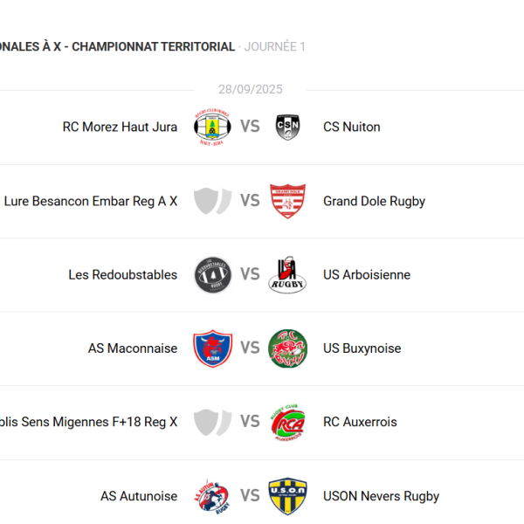524x524 pixels.
Task: Click the RC Auxerrois club logo
Action: coord(287,422)
